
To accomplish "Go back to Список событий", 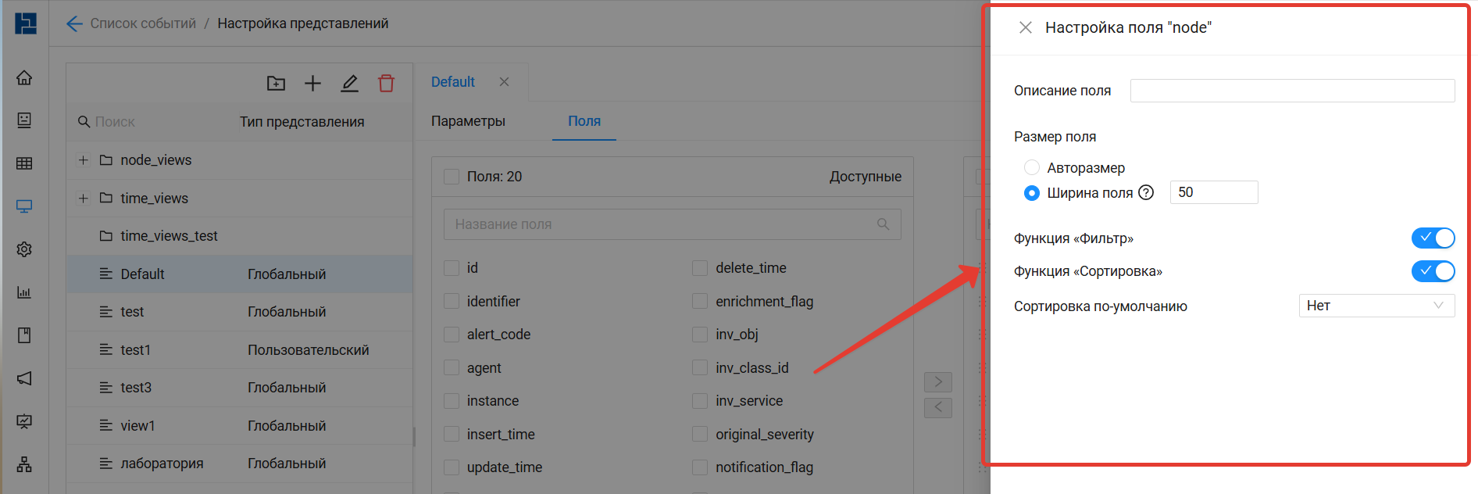I will tap(142, 23).
